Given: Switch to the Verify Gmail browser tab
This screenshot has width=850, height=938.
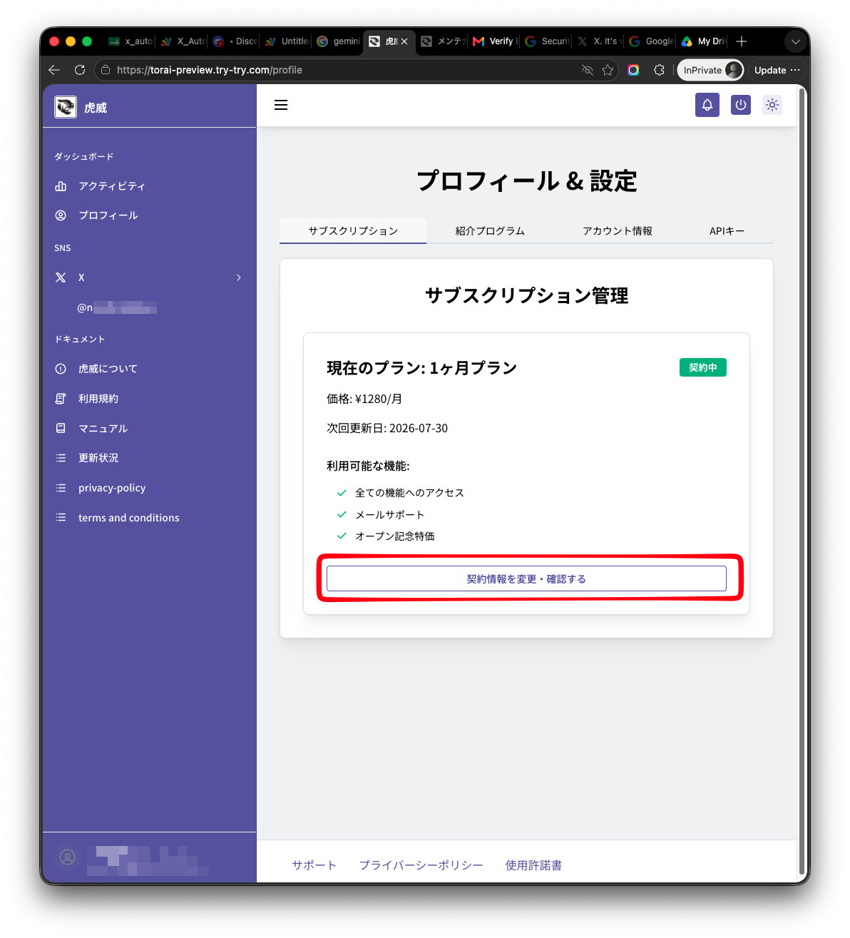Looking at the screenshot, I should 494,41.
